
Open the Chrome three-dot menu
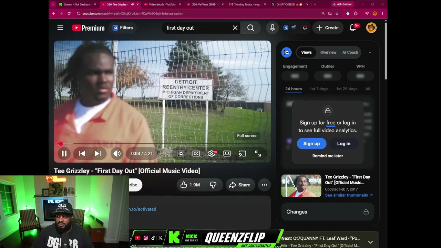pos(382,13)
